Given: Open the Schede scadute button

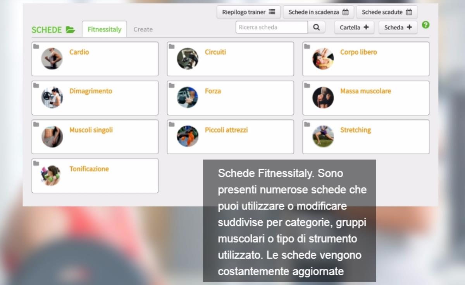Looking at the screenshot, I should click(x=386, y=12).
